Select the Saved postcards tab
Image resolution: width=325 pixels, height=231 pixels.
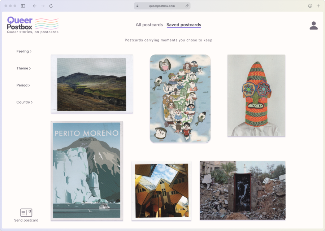coord(184,25)
